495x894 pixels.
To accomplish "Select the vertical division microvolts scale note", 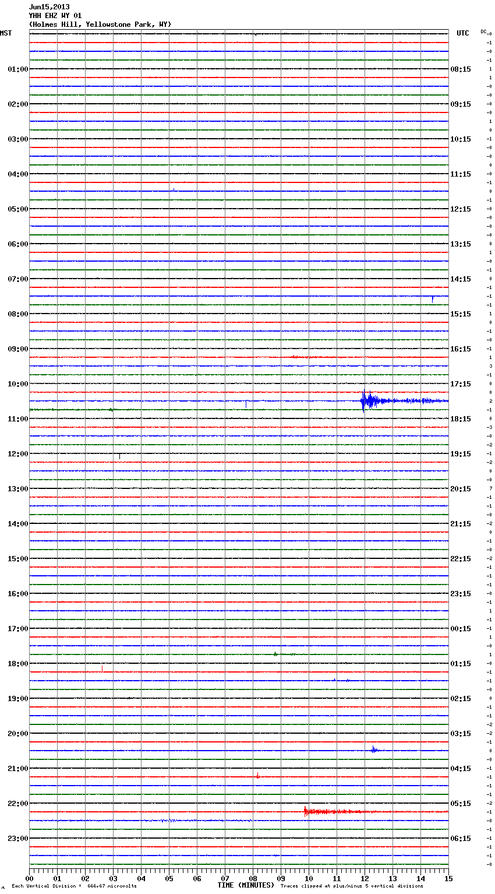I will click(74, 886).
